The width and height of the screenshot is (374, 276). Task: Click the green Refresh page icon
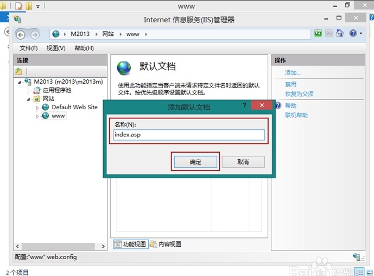tap(318, 33)
